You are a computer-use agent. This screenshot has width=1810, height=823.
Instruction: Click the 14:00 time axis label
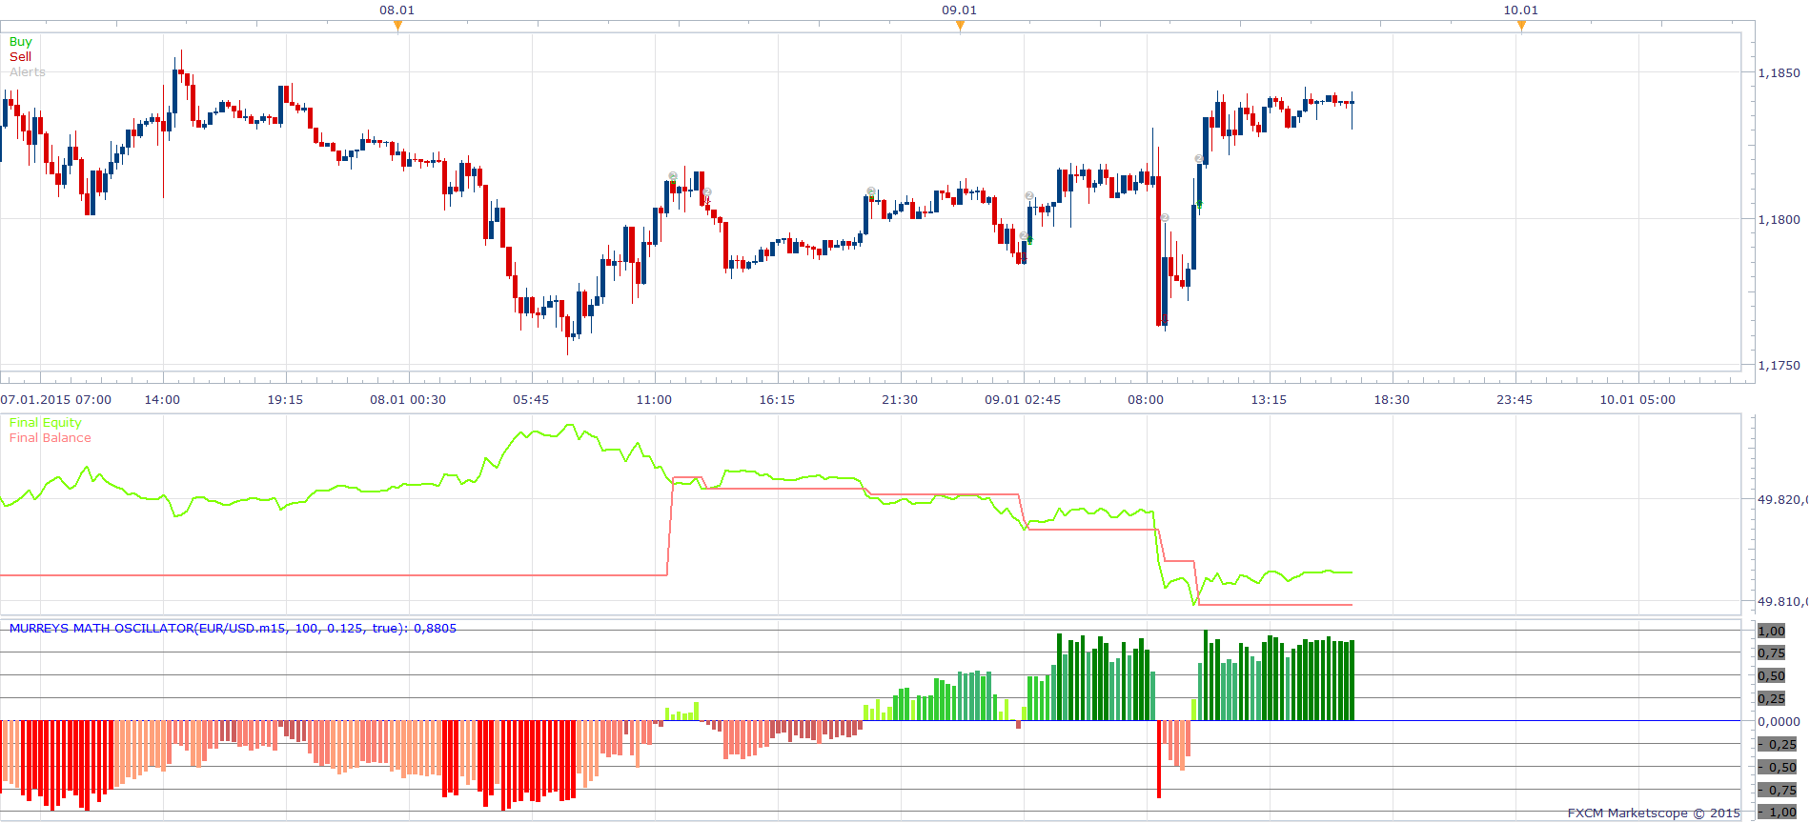click(162, 400)
